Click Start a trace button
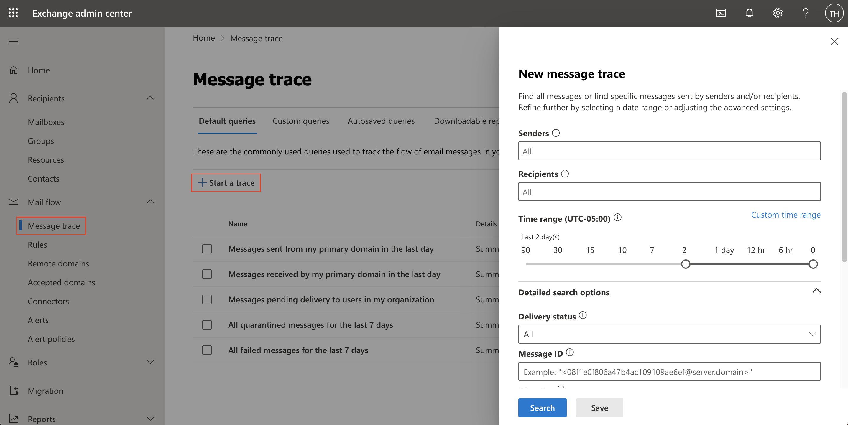848x425 pixels. point(226,183)
